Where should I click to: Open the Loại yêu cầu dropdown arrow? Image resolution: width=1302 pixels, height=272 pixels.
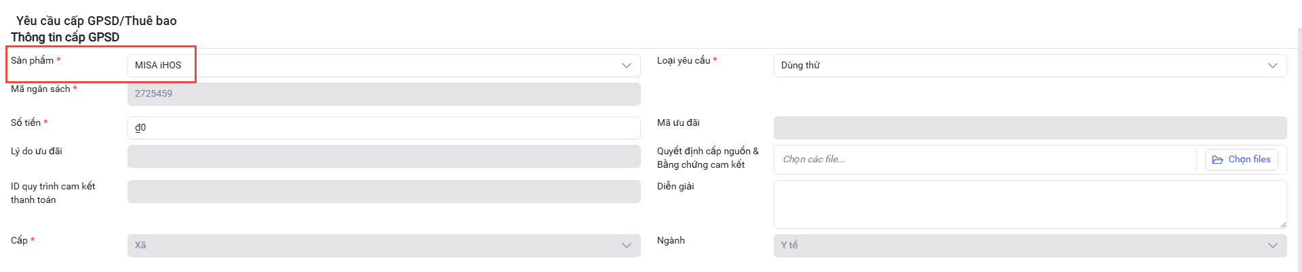point(1272,66)
